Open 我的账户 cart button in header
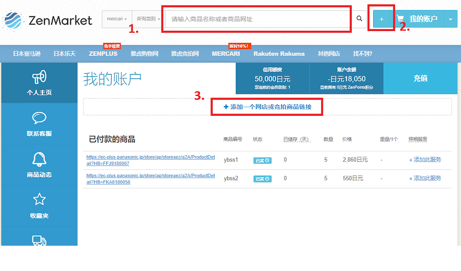461x271 pixels. [418, 19]
